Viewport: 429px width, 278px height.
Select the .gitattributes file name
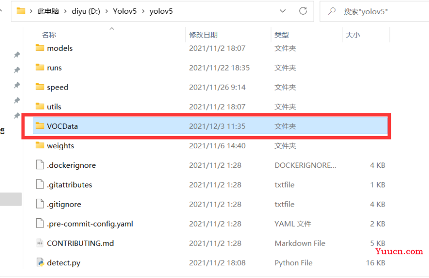[69, 185]
